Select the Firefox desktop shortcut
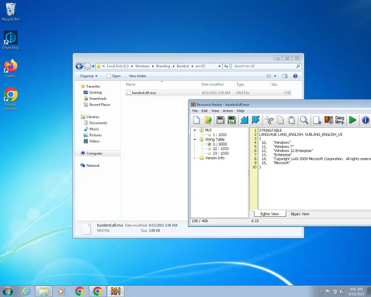 coord(11,68)
